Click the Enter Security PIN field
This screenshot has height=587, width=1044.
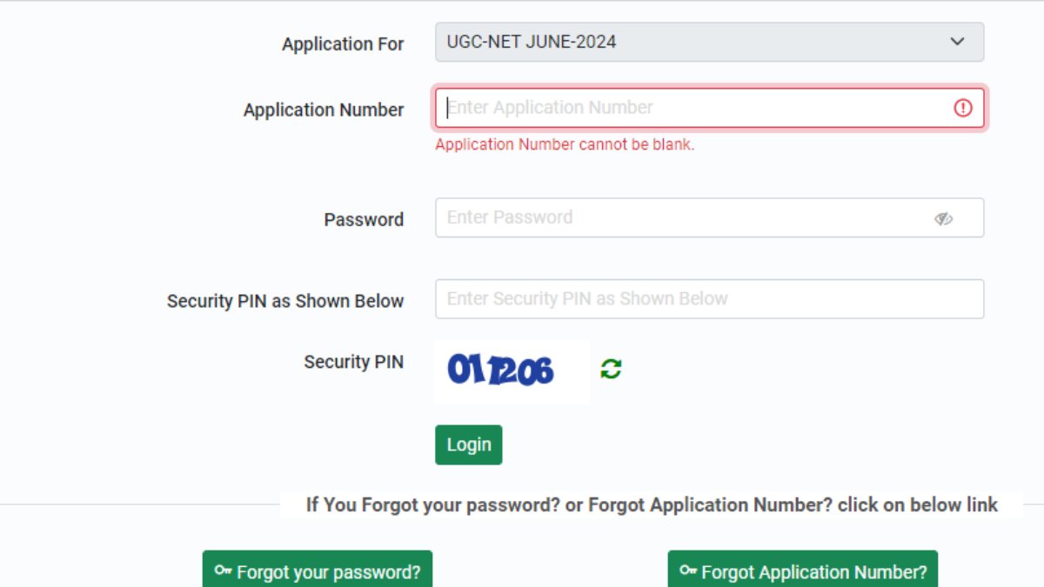click(709, 298)
